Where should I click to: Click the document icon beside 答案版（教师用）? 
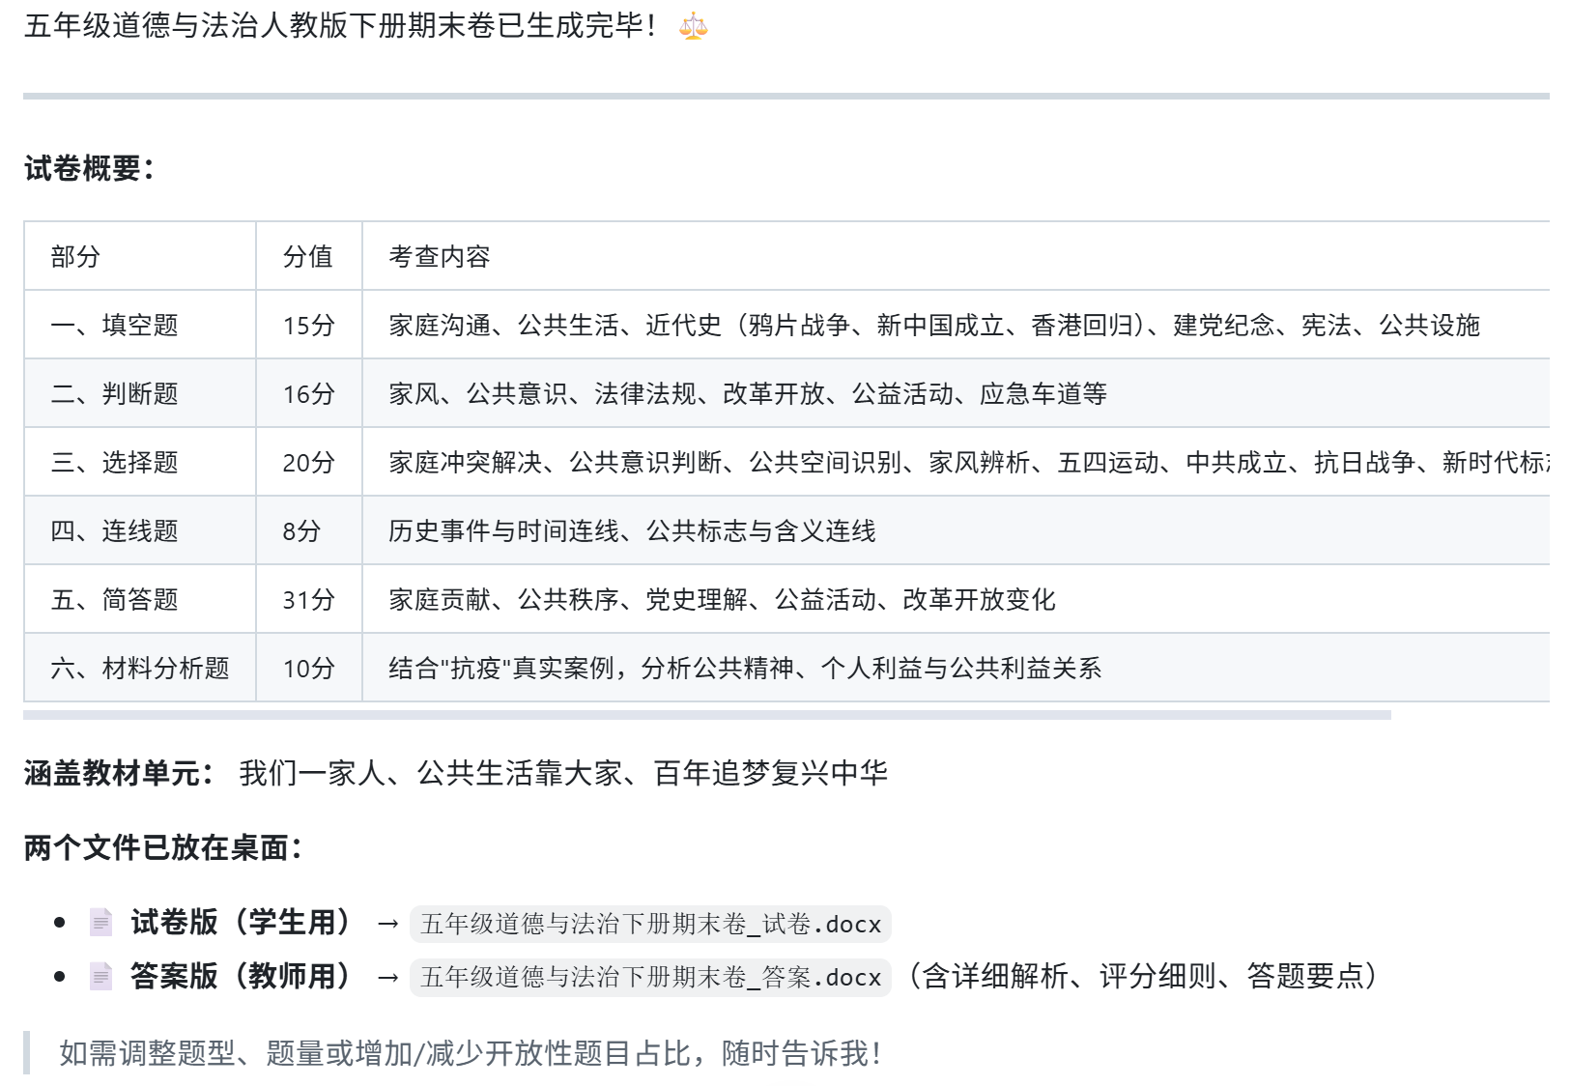pyautogui.click(x=100, y=977)
